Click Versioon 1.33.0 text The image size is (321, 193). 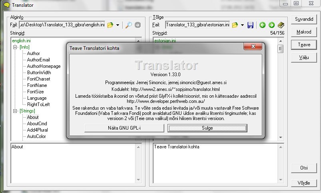(165, 75)
